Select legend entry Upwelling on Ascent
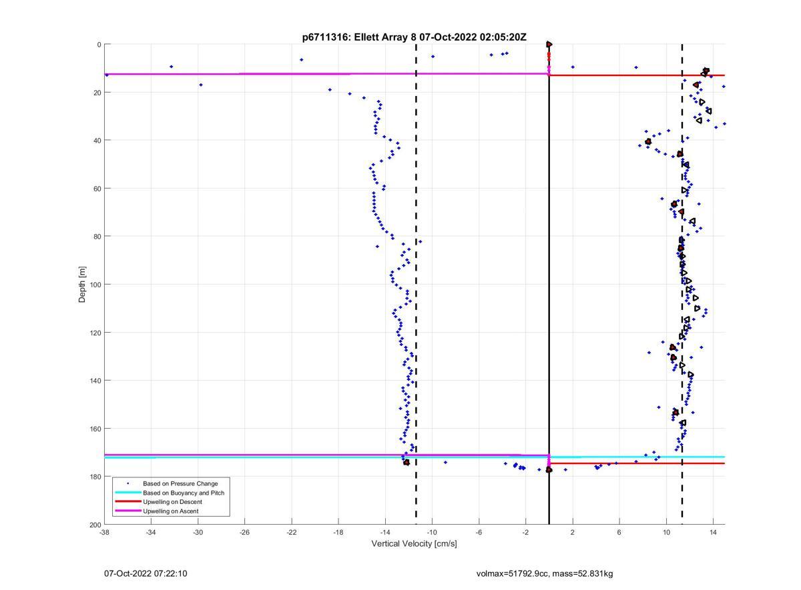This screenshot has width=801, height=590. click(x=170, y=511)
